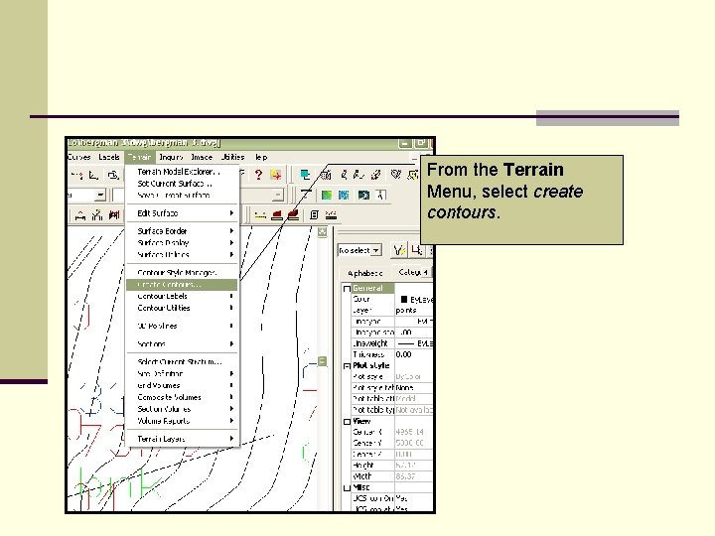Expand the Site Definition submenu
This screenshot has width=715, height=536.
182,374
